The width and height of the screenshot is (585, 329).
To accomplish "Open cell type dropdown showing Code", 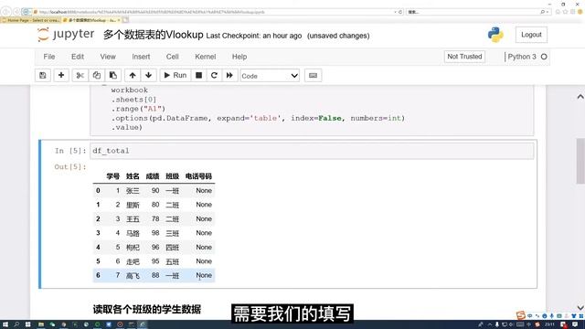I will point(270,76).
